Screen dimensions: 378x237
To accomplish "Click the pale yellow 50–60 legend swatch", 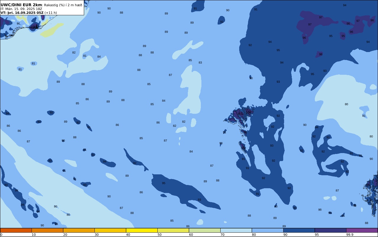I will coord(173,230).
